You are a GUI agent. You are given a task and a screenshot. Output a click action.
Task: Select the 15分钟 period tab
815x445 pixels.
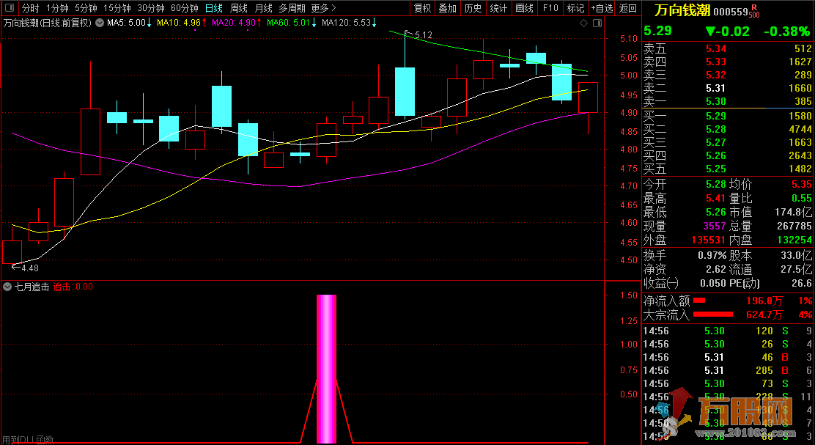[117, 8]
